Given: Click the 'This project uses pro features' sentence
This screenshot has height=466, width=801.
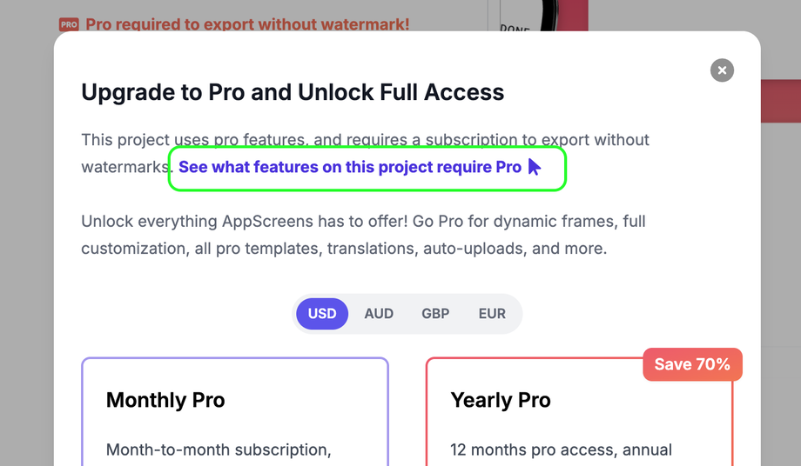Looking at the screenshot, I should [365, 140].
